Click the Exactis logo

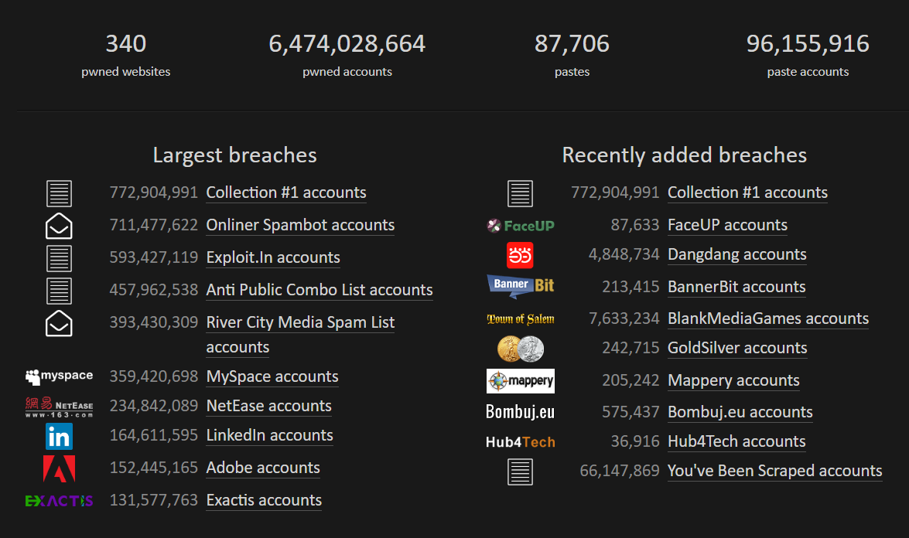pyautogui.click(x=59, y=500)
